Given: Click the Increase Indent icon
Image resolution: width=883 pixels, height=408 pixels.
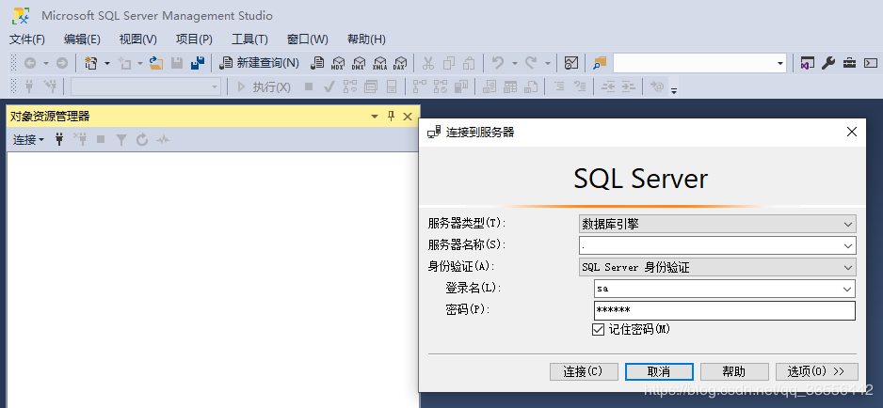Looking at the screenshot, I should 629,86.
